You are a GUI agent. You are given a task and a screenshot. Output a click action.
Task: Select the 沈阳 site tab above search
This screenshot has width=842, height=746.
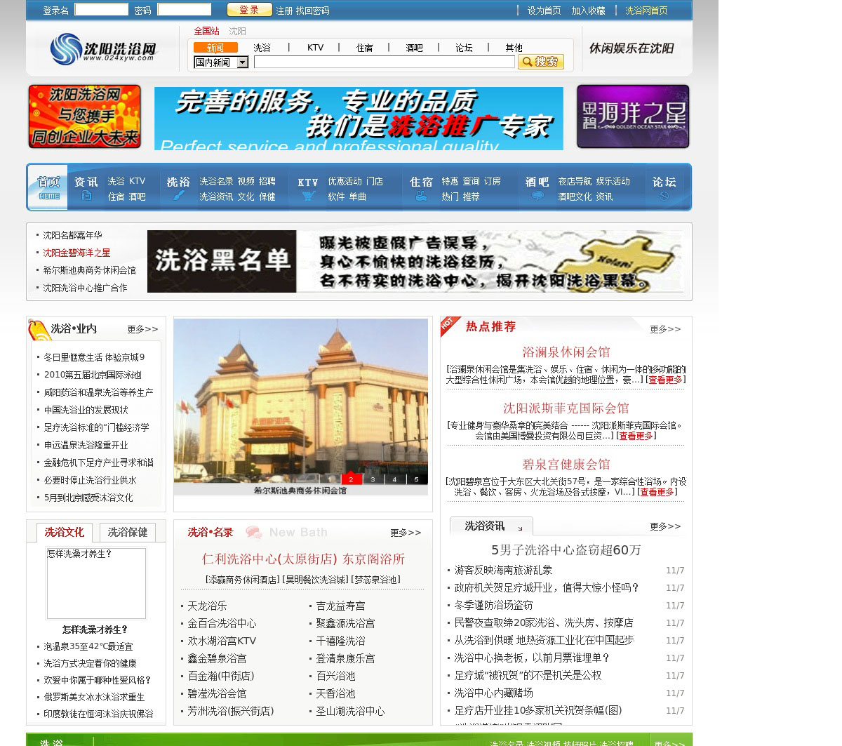(x=237, y=31)
